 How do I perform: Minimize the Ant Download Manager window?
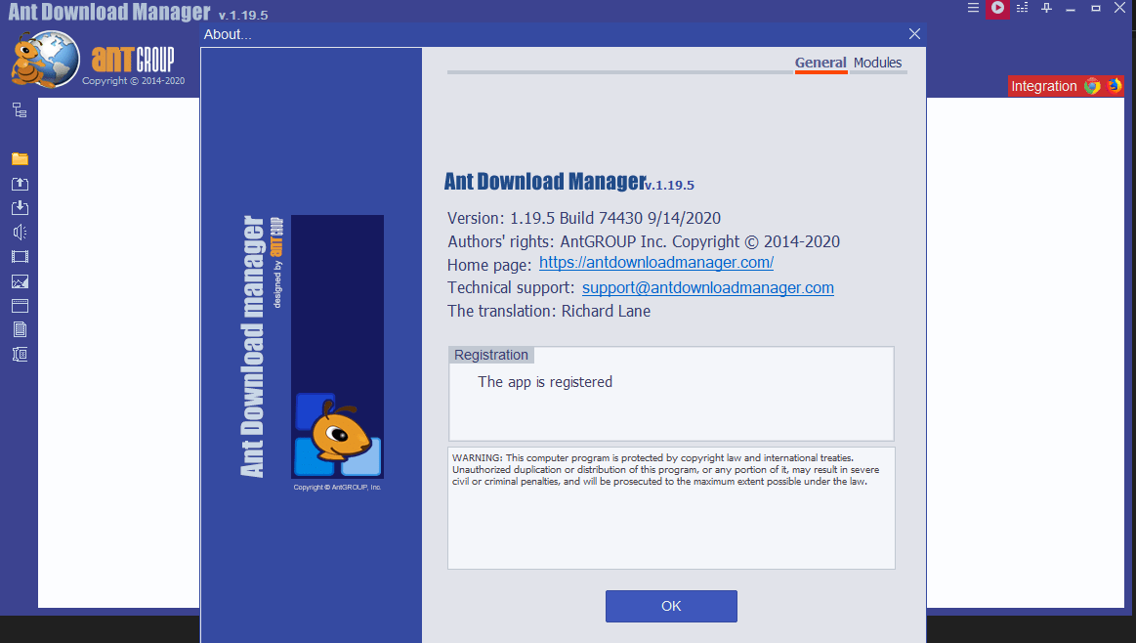(1071, 9)
